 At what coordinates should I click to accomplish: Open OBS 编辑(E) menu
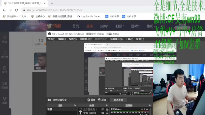tap(62, 39)
